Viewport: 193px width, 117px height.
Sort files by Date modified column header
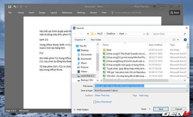pos(156,45)
